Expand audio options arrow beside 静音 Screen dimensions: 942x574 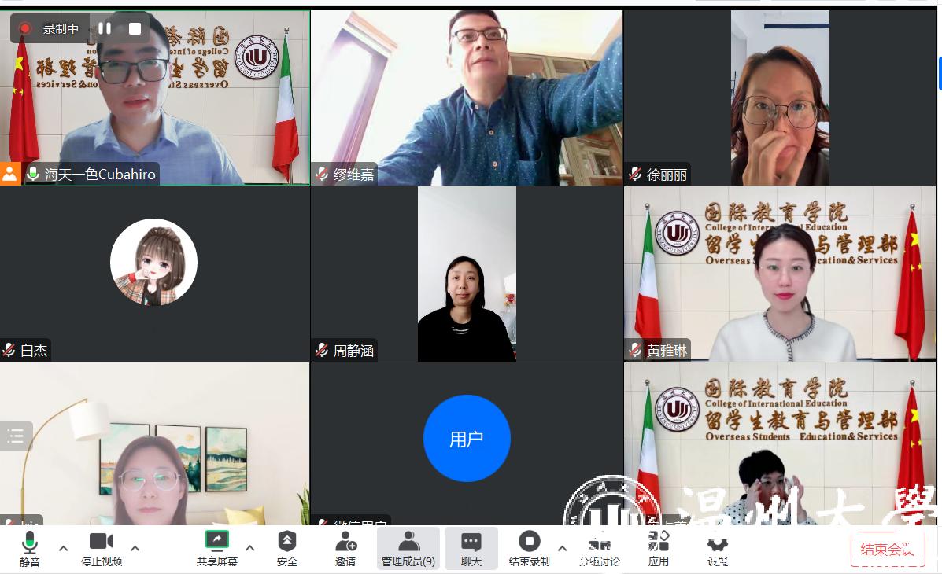pos(64,548)
